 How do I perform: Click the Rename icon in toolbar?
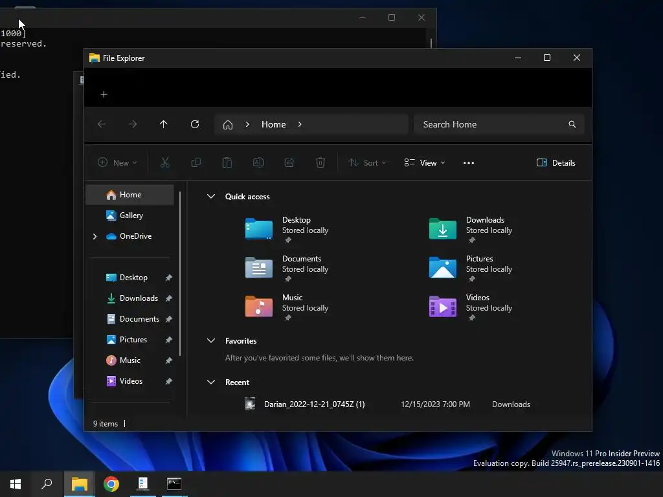[x=258, y=162]
